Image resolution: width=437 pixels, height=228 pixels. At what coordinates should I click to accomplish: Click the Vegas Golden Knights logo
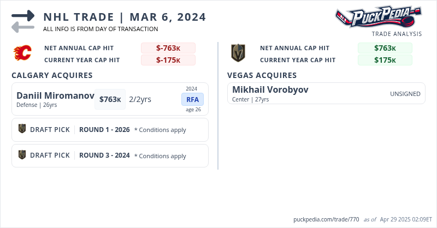(x=239, y=53)
